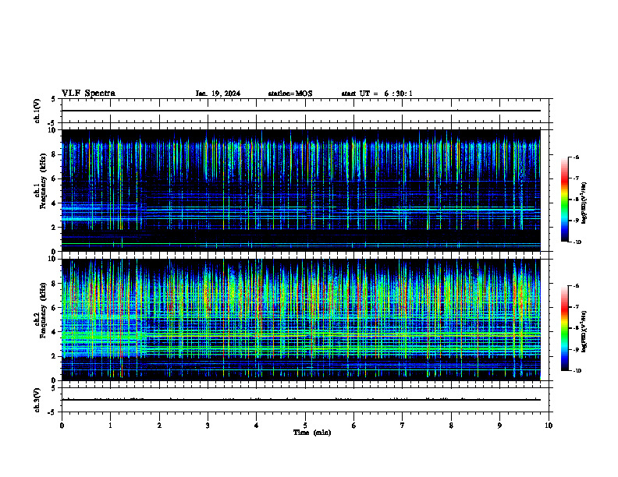This screenshot has width=618, height=477.
Task: Click the ch.2 frequency tick label "6"
Action: pos(54,308)
